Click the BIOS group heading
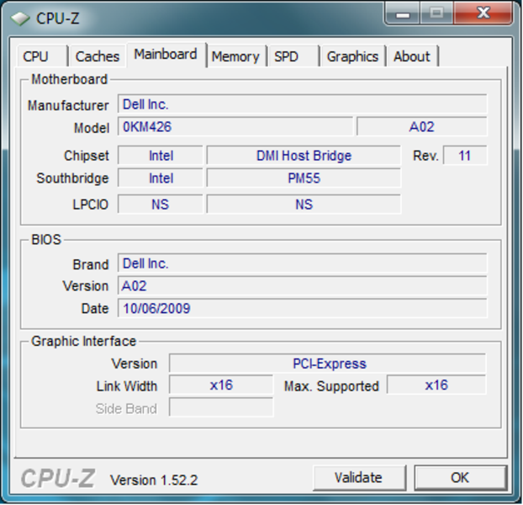Image resolution: width=523 pixels, height=505 pixels. 46,240
